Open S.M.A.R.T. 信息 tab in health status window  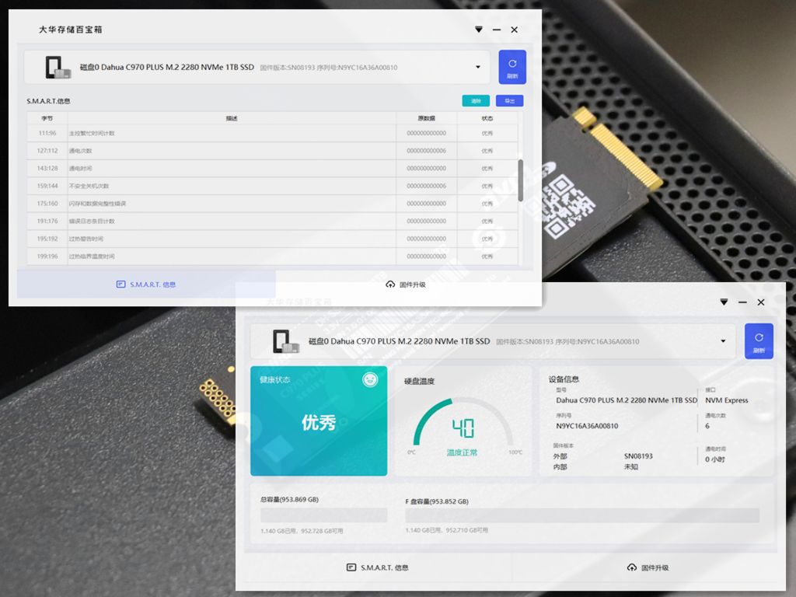pos(378,567)
